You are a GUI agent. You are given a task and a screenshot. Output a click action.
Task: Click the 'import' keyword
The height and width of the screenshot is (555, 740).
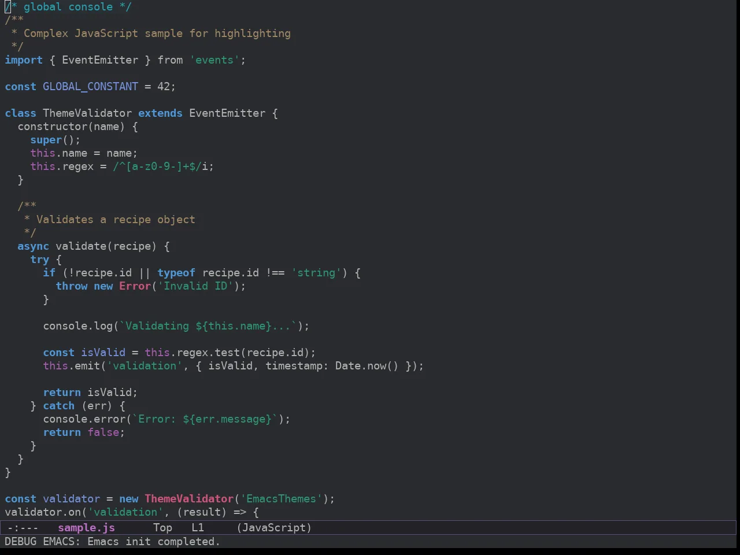24,60
